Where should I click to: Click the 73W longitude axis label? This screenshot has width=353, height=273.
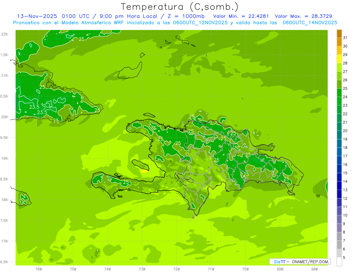click(142, 269)
